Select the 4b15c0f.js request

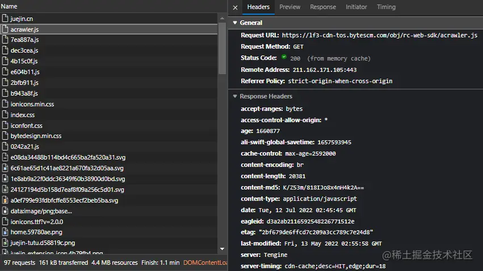109,61
